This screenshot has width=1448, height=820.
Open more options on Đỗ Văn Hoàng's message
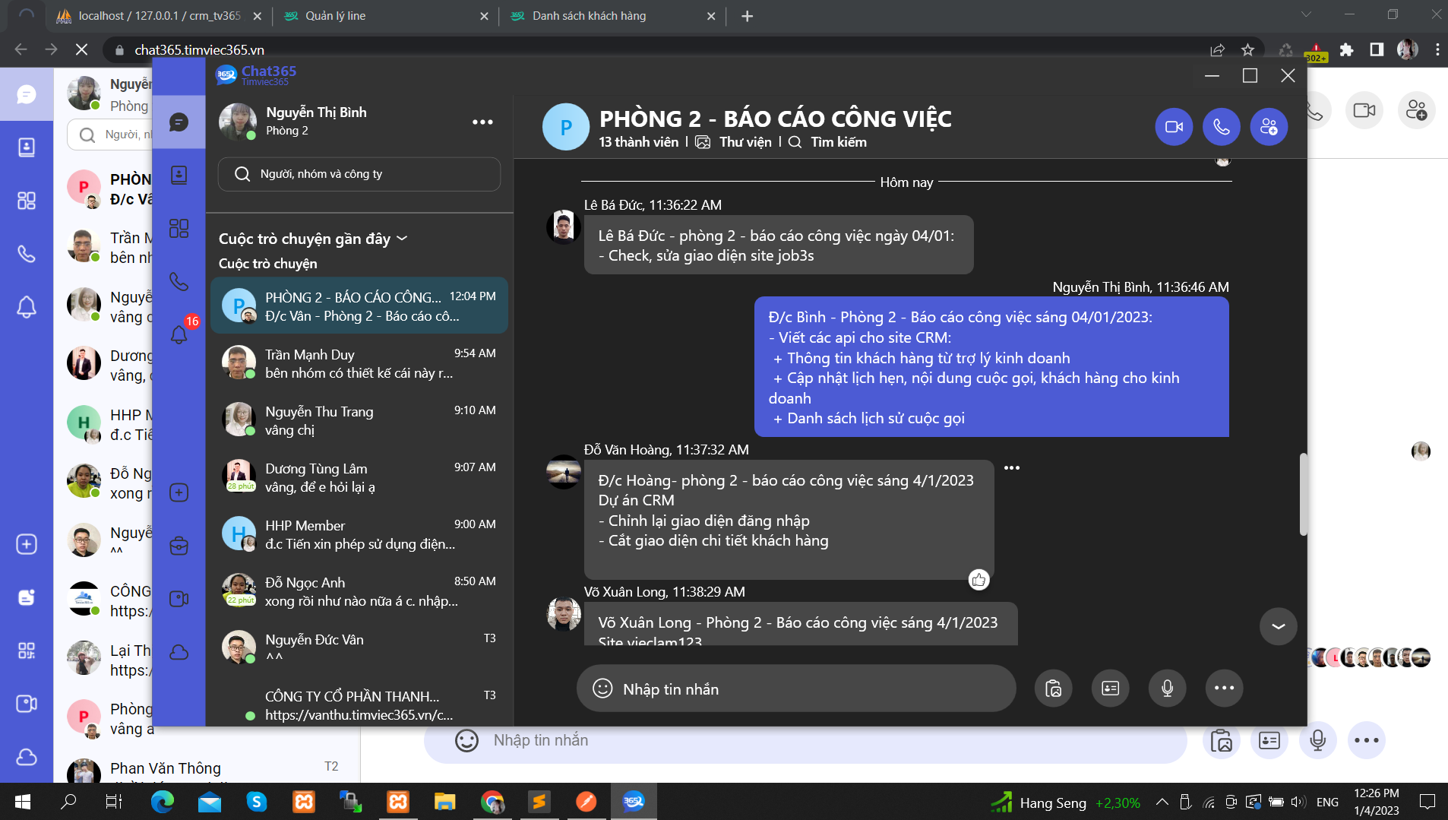(1012, 467)
